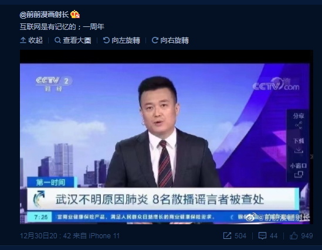Open the @前前漫画射长 user profile link
Image resolution: width=322 pixels, height=250 pixels.
(x=44, y=15)
